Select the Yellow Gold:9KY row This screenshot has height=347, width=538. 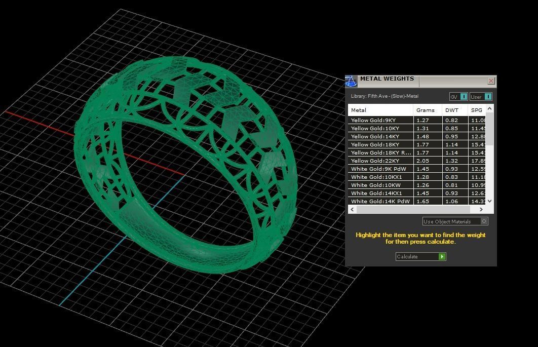coord(417,120)
